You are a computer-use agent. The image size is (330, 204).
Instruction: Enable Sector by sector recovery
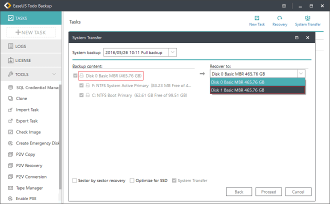(74, 180)
